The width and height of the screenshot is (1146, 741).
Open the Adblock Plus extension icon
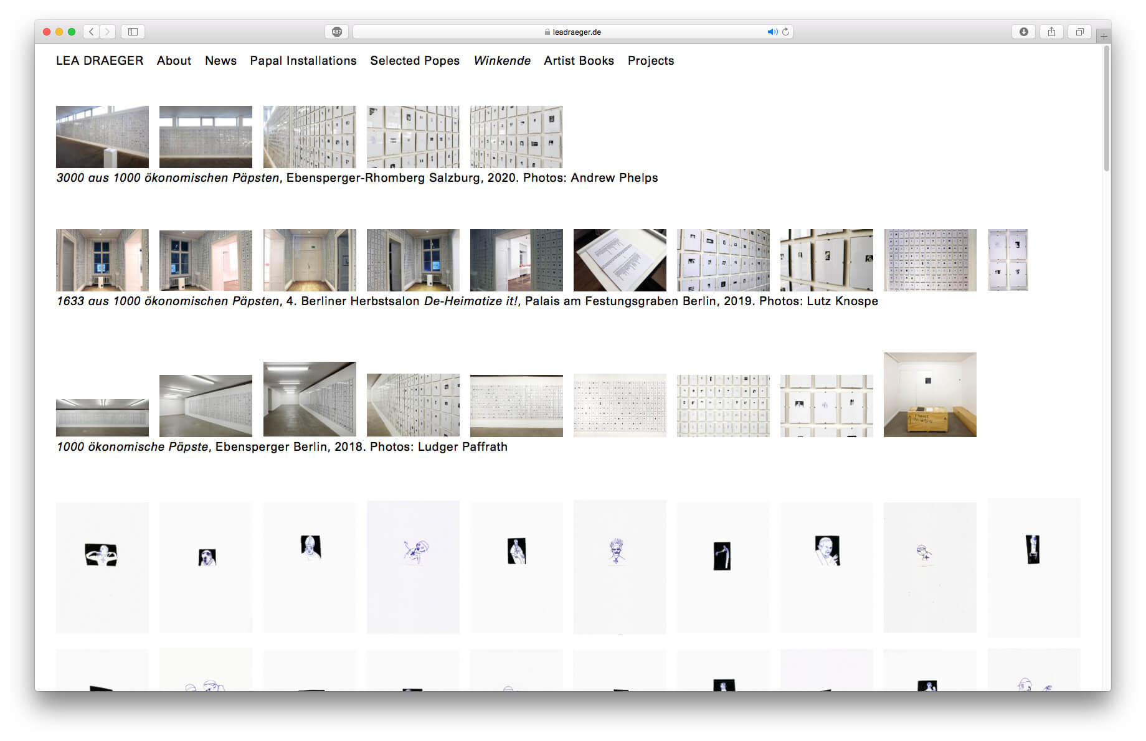coord(337,32)
